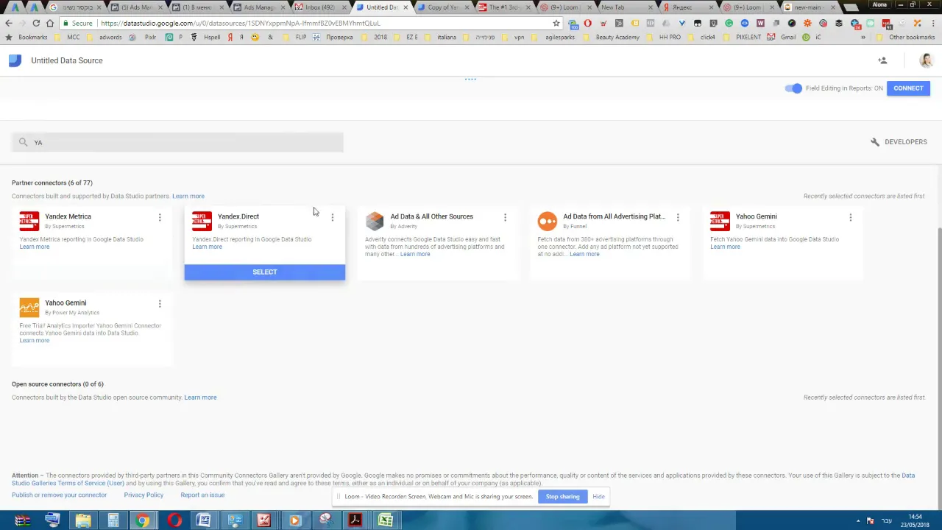Open Learn more under Yandex Metrica
942x530 pixels.
(x=35, y=247)
